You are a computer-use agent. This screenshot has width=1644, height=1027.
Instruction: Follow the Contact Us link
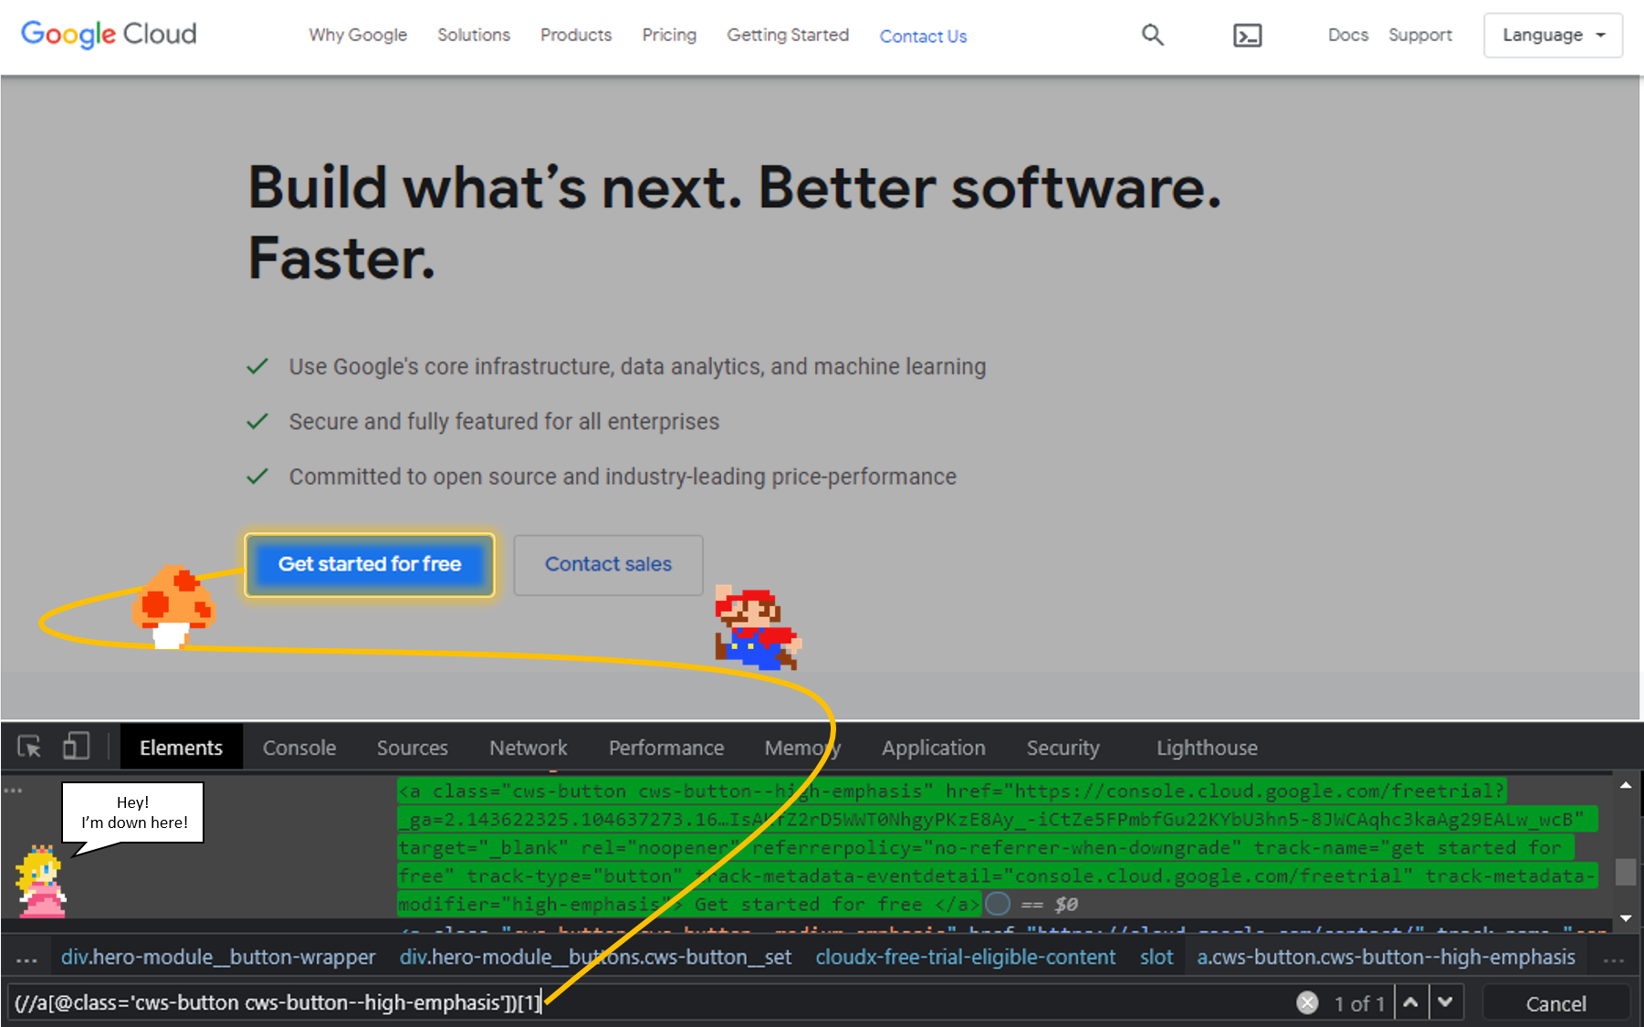pyautogui.click(x=923, y=37)
